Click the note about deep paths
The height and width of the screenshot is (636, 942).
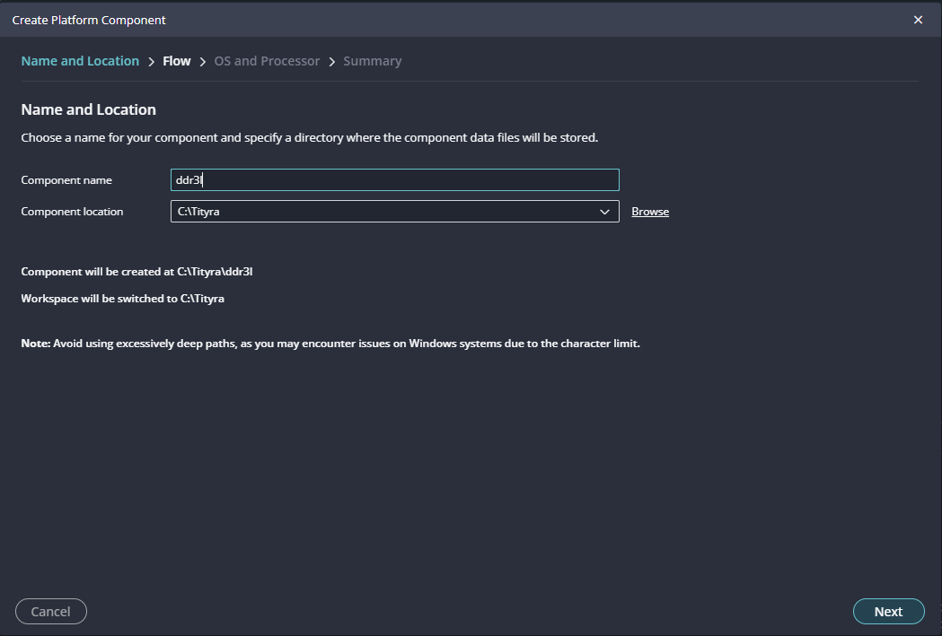[x=330, y=344]
